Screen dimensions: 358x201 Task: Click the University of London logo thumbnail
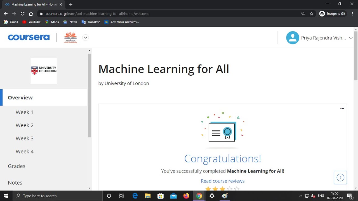pos(44,71)
